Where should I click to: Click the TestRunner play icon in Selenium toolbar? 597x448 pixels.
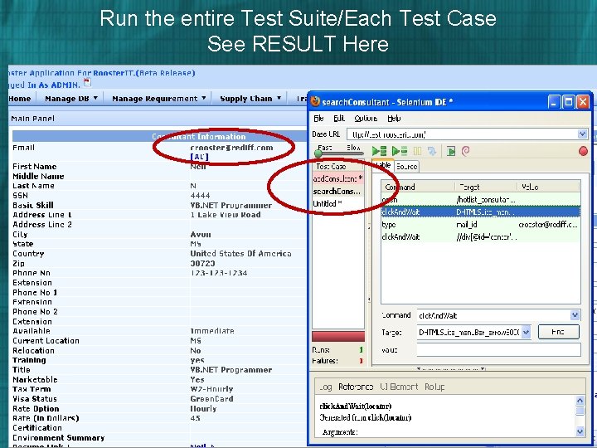point(451,151)
